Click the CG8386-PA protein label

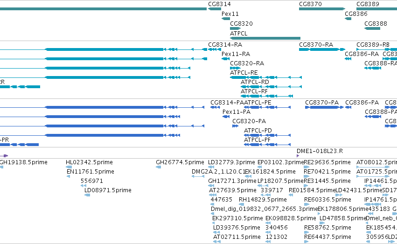362,103
